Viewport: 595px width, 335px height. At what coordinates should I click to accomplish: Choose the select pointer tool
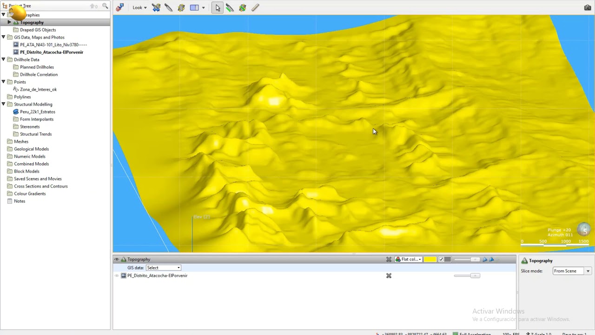click(x=218, y=7)
